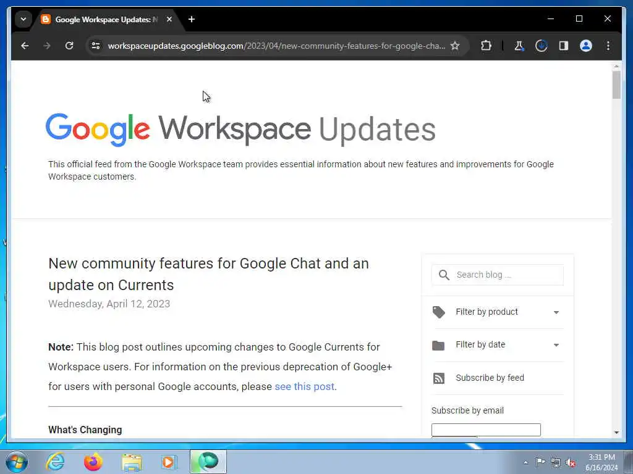This screenshot has width=633, height=474.
Task: Click the scrollbar up arrow
Action: tap(616, 66)
